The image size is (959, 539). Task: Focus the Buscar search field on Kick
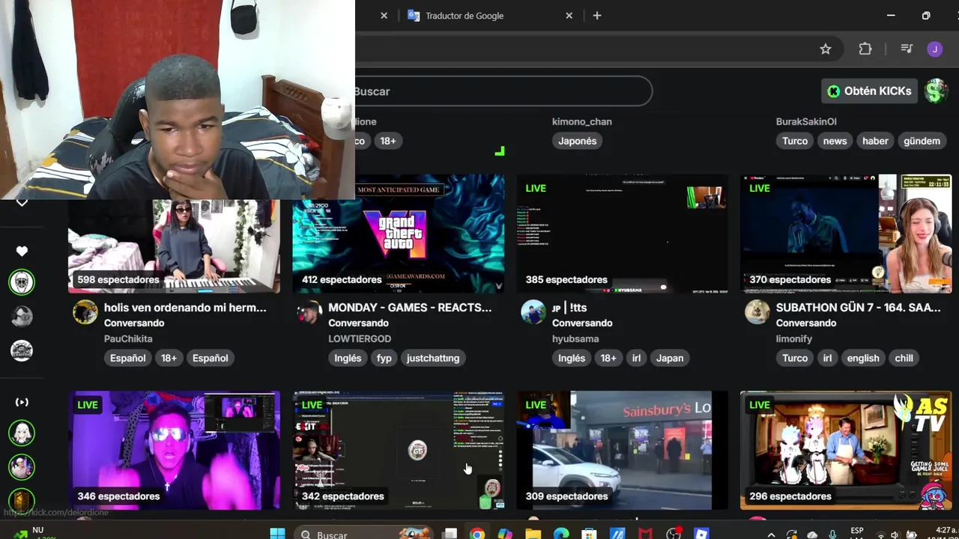(x=502, y=91)
